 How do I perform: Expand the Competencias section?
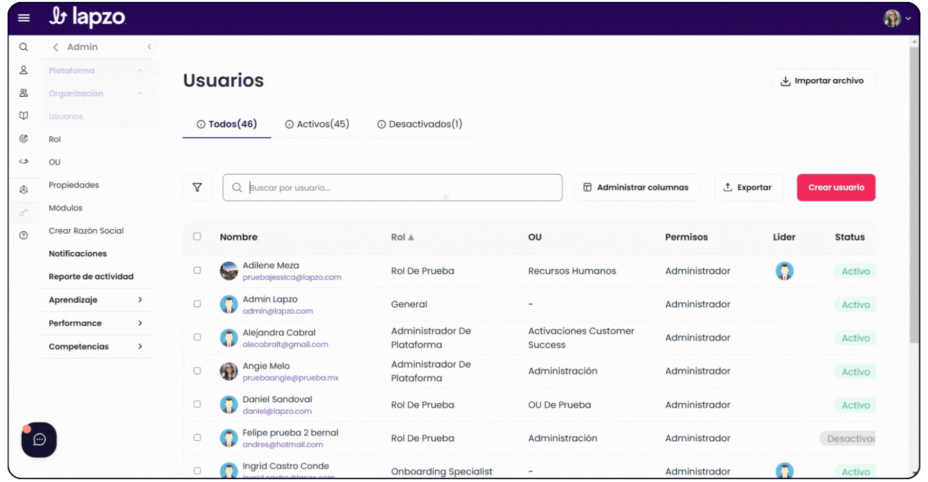tap(95, 346)
